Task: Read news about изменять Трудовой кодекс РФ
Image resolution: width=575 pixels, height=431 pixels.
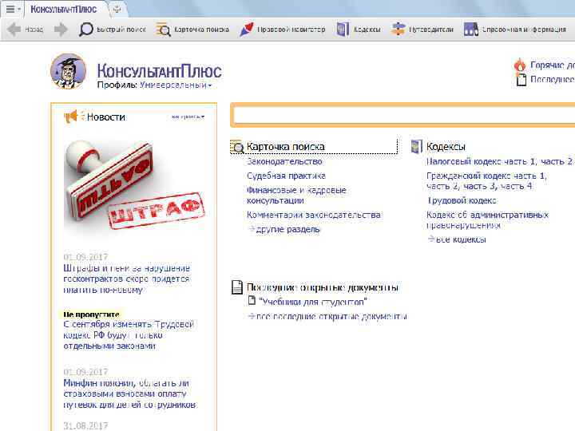Action: (x=129, y=335)
